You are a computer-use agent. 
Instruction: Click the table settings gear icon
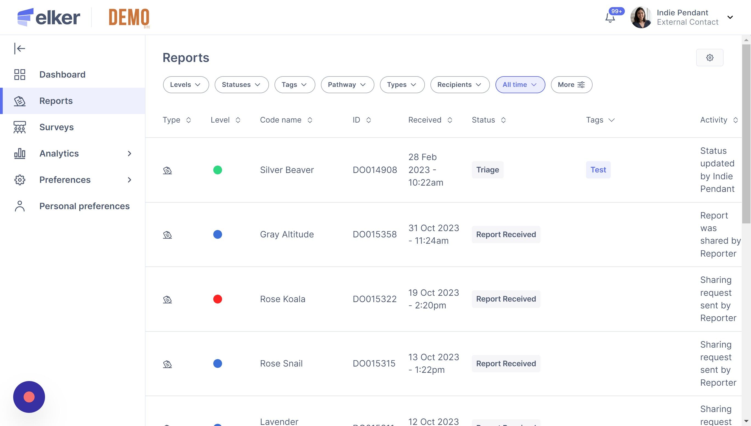pos(709,58)
